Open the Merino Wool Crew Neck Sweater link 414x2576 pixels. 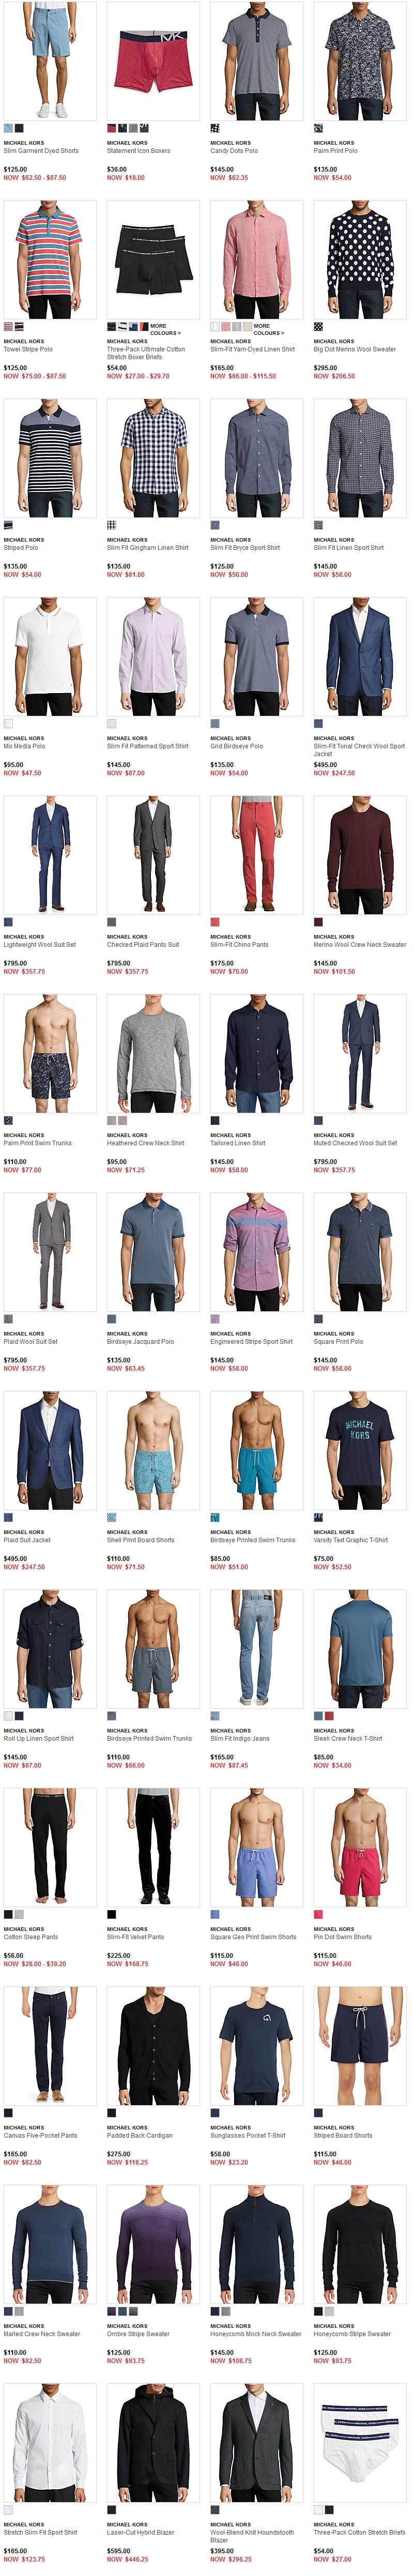[359, 944]
